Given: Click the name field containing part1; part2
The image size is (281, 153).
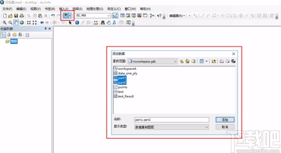Looking at the screenshot, I should click(172, 120).
